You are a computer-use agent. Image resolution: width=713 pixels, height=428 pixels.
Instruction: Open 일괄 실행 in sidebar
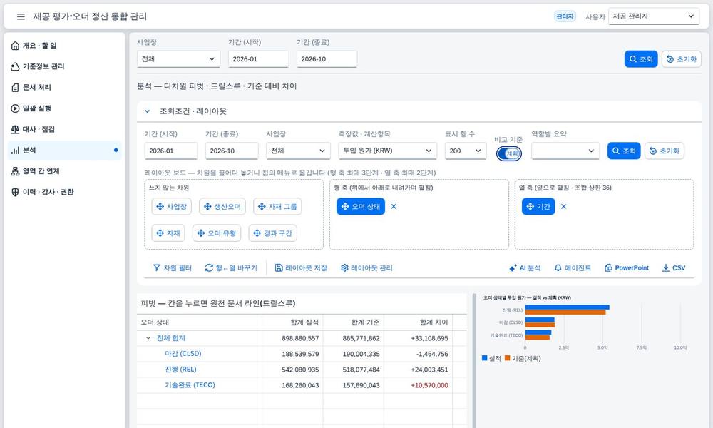[65, 108]
